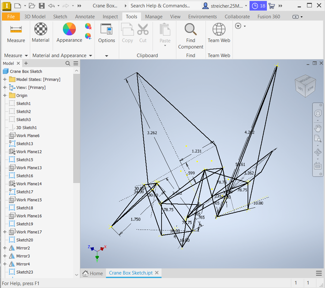Open the Appearance color wheel
Screen dimensions: 325x288
click(69, 29)
